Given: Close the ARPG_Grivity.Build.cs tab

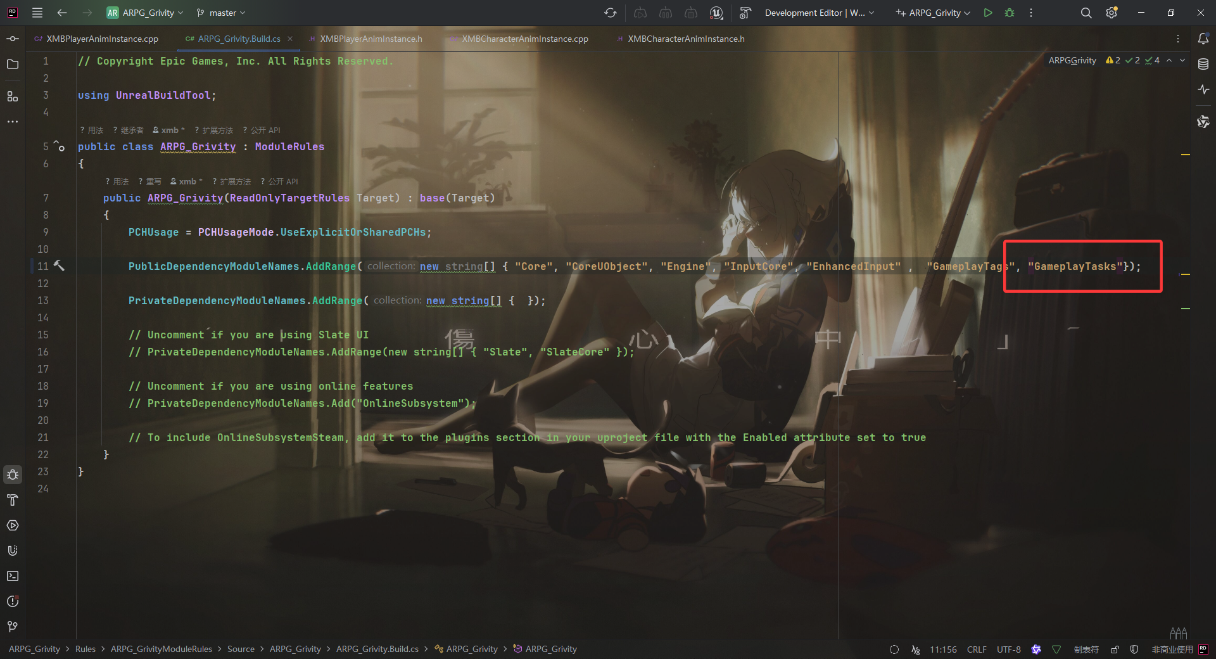Looking at the screenshot, I should (290, 39).
